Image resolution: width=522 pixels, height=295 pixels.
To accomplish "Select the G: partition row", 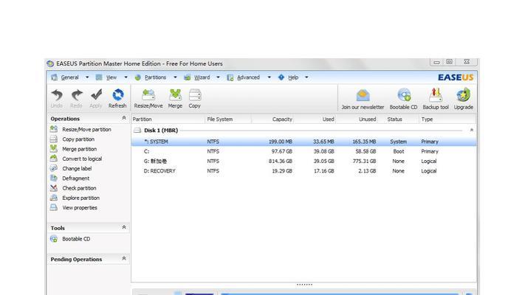I will coord(303,162).
